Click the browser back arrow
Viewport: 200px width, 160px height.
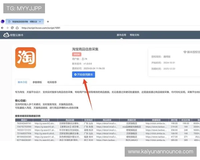[x=2, y=28]
